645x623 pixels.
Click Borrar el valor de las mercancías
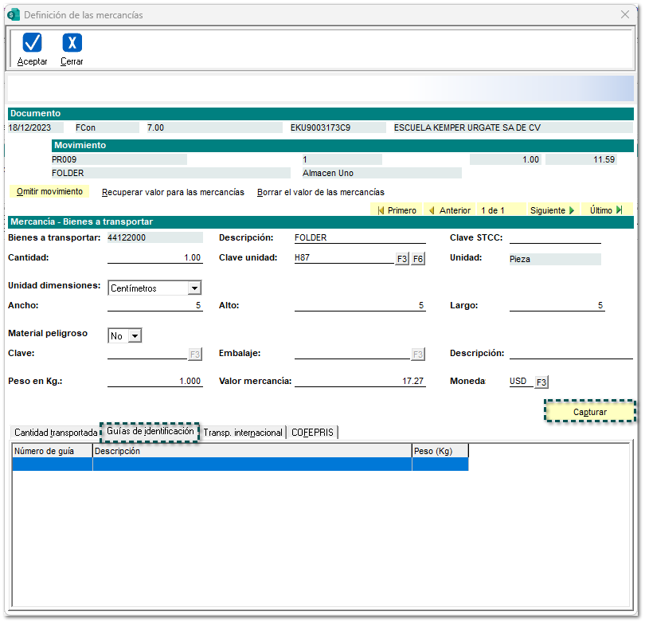point(320,192)
